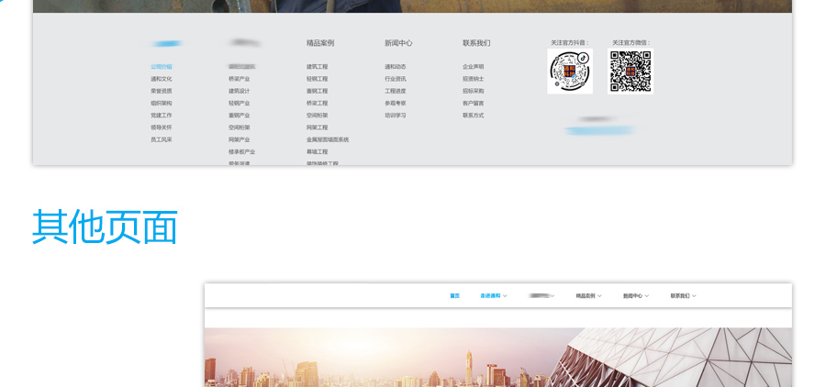Expand the 走进通和 dropdown in top navigation

(493, 296)
